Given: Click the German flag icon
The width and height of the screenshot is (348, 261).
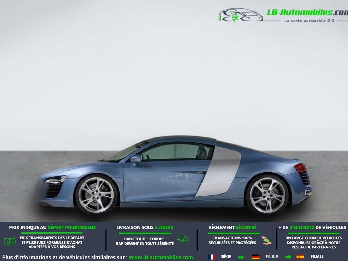Looking at the screenshot, I should [255, 257].
